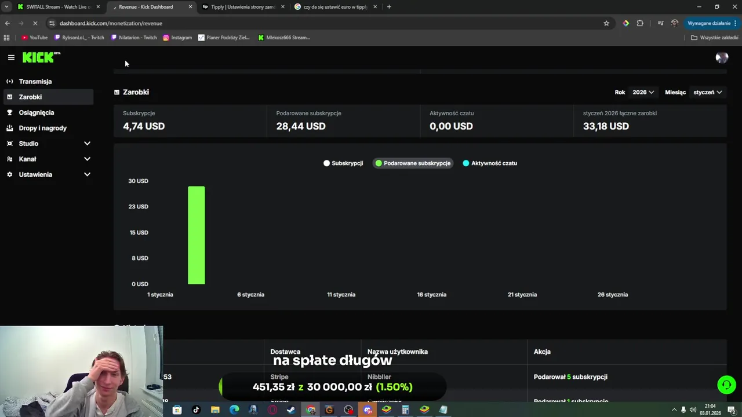Switch to the SWITALL Stream tab
742x417 pixels.
click(58, 7)
